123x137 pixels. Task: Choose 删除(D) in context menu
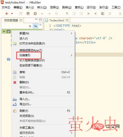coord(43,82)
